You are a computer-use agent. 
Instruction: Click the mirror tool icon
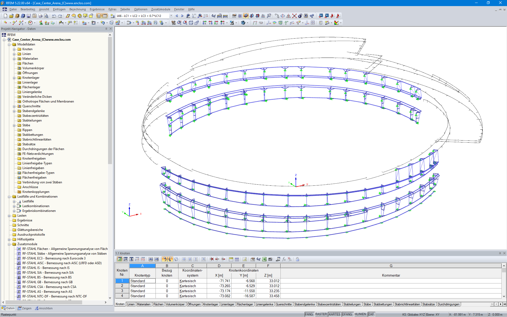(289, 16)
